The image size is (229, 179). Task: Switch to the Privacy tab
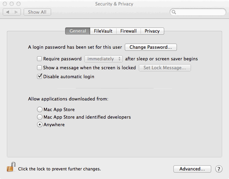[152, 31]
